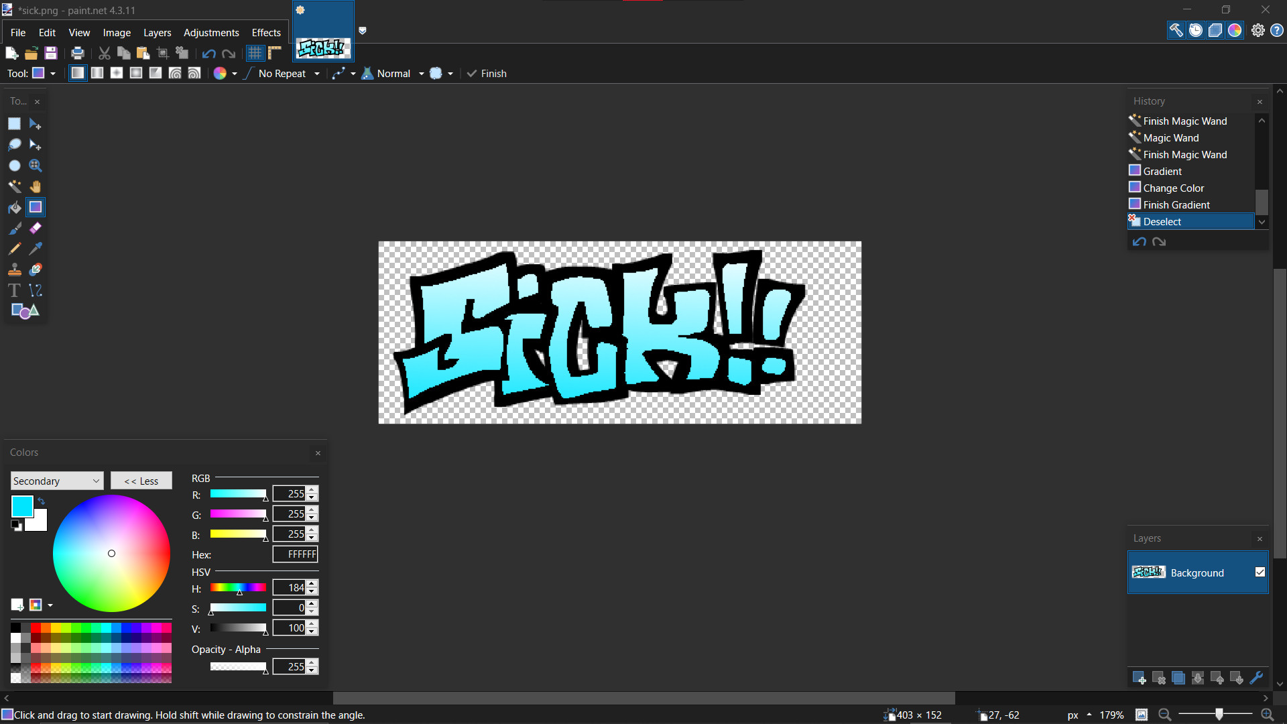Click the Less button in the Colors panel
1287x724 pixels.
tap(141, 481)
